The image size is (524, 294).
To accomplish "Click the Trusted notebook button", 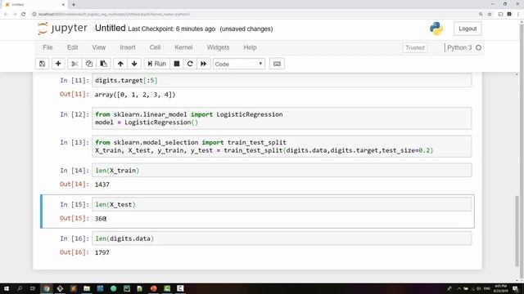I will [x=415, y=47].
